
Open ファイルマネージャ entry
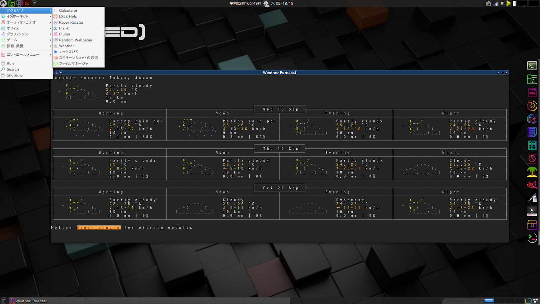[x=79, y=64]
